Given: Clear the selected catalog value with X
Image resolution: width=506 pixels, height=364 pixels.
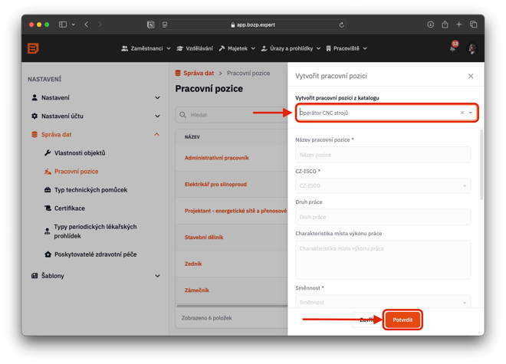Looking at the screenshot, I should click(x=462, y=113).
